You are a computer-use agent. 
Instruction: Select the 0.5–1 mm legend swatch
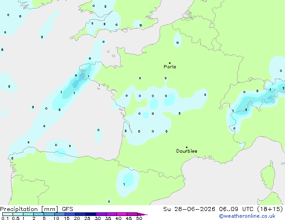coord(18,214)
